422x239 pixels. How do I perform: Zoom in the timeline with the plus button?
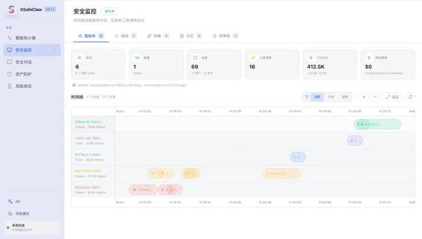tap(364, 97)
